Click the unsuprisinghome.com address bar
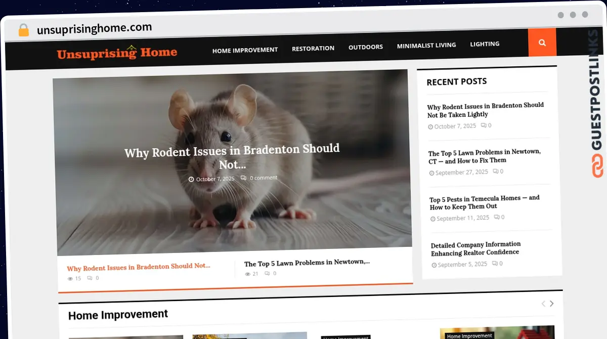The width and height of the screenshot is (607, 339). [x=95, y=29]
